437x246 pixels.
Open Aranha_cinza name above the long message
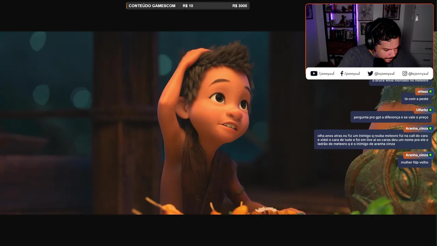pyautogui.click(x=417, y=128)
